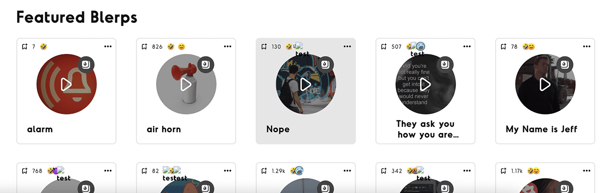614x193 pixels.
Task: Open the air horn title link
Action: pyautogui.click(x=164, y=129)
